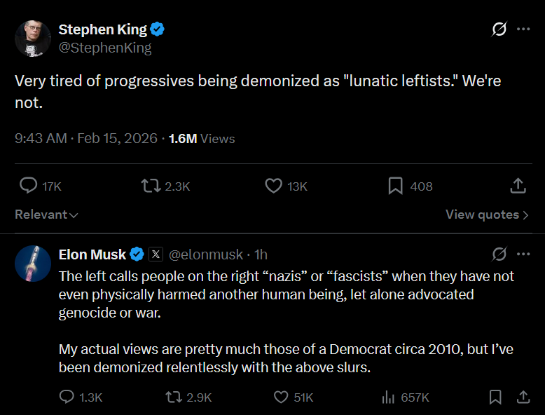Like Elon Musk's reply

click(281, 397)
